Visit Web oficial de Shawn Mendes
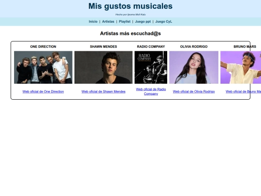The width and height of the screenshot is (261, 196). click(103, 91)
